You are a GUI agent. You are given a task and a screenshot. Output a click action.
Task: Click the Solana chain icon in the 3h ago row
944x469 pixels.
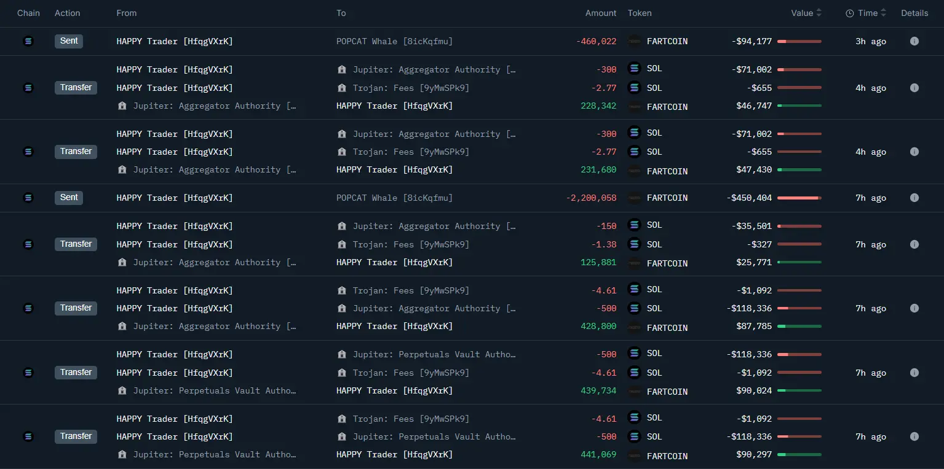(x=28, y=41)
